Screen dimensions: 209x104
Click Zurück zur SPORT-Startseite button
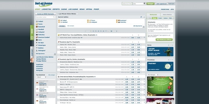point(46,14)
